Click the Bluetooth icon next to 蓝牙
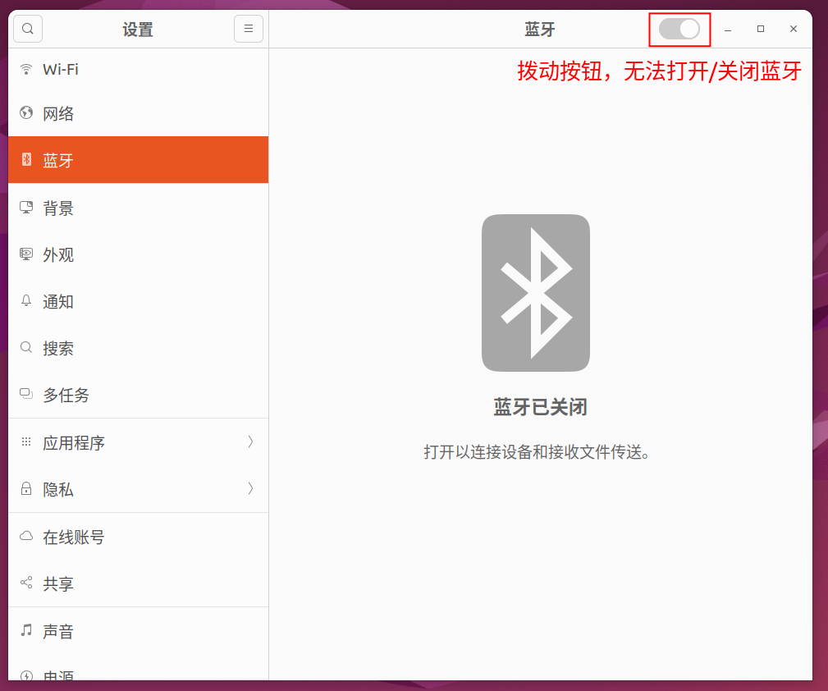The image size is (828, 691). click(25, 160)
